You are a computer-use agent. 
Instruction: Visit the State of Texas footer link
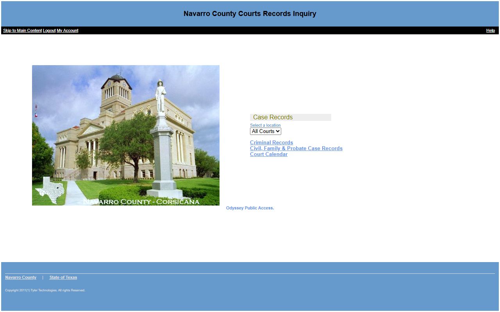pyautogui.click(x=63, y=278)
